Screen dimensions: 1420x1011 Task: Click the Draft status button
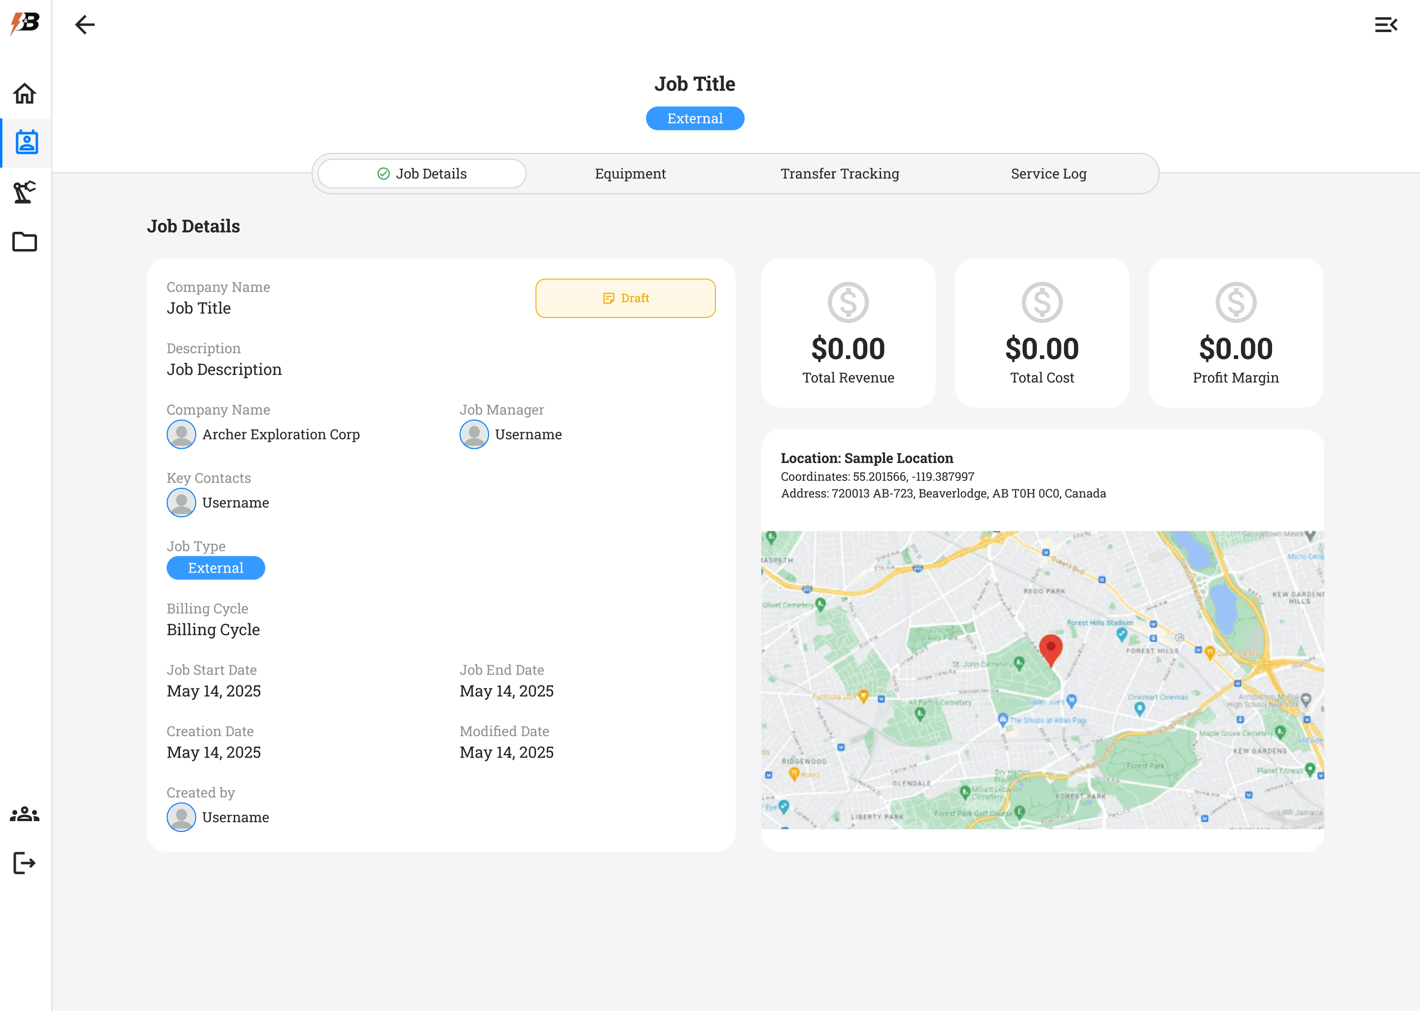625,298
